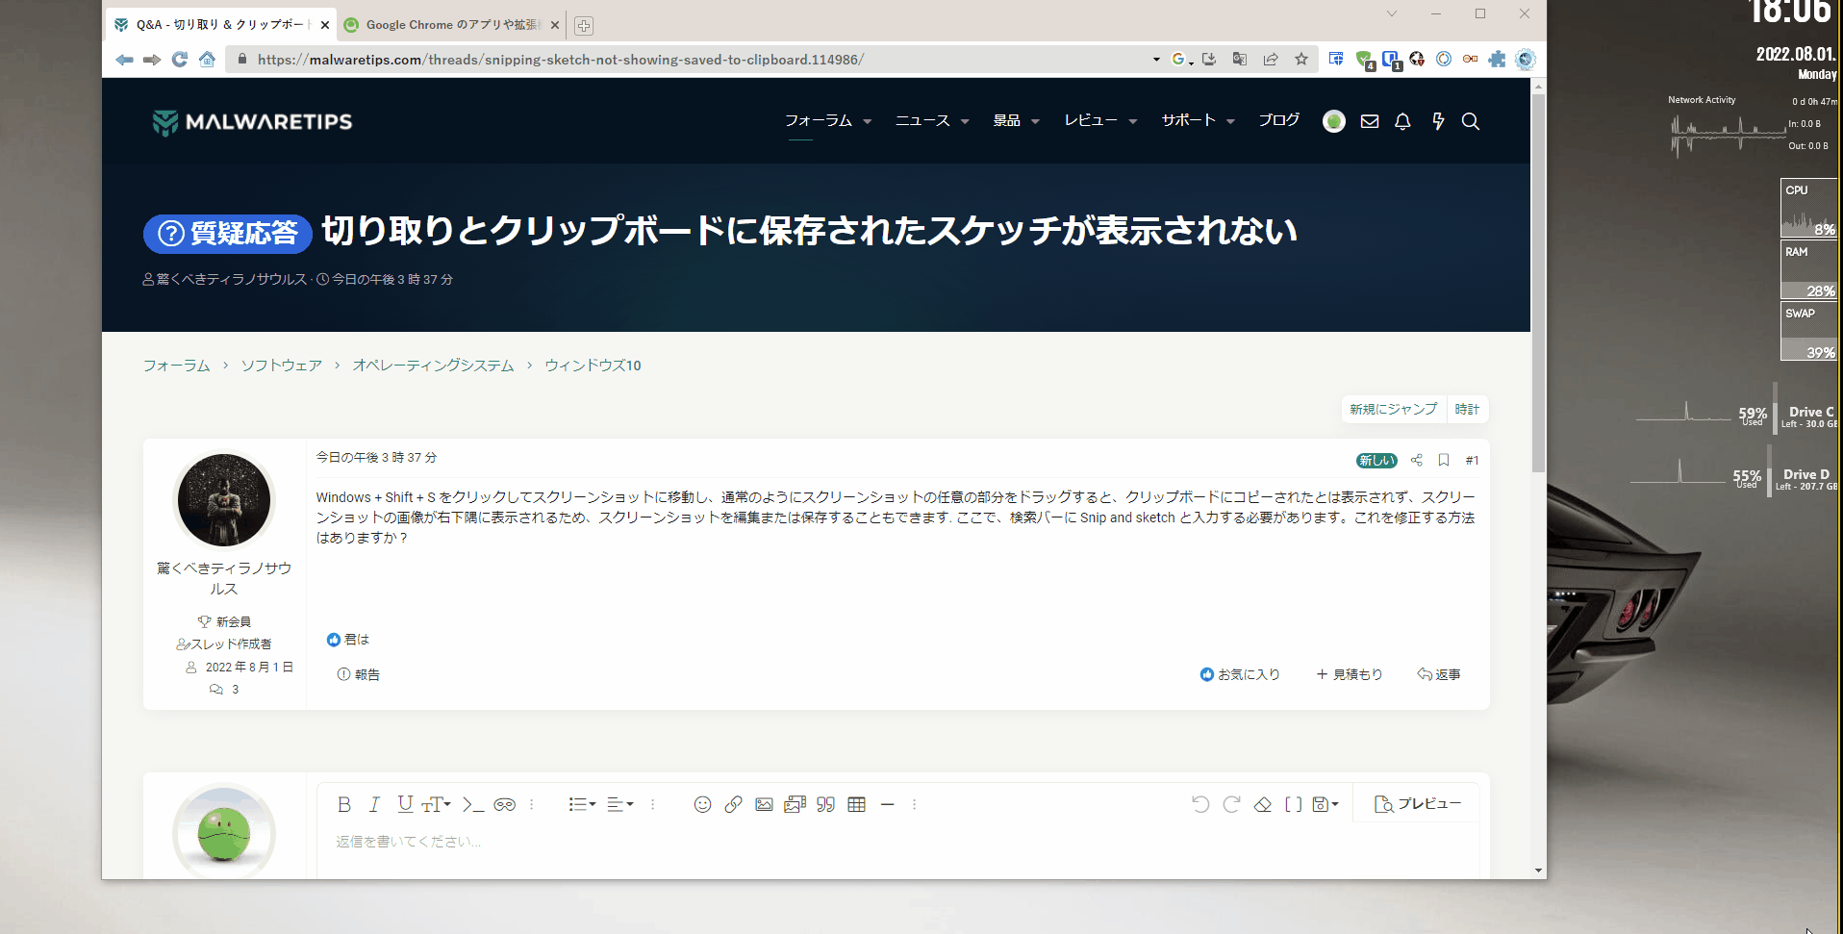Remove formatting with the eraser icon
Viewport: 1843px width, 934px height.
pos(1263,805)
